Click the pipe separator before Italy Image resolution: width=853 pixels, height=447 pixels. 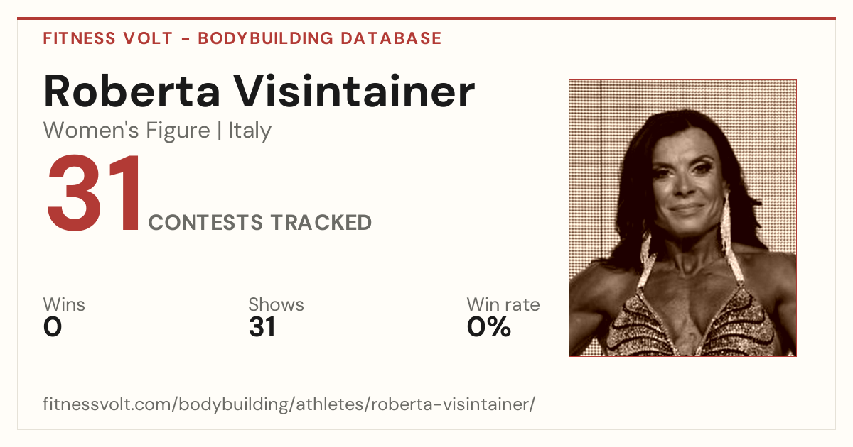(x=220, y=131)
